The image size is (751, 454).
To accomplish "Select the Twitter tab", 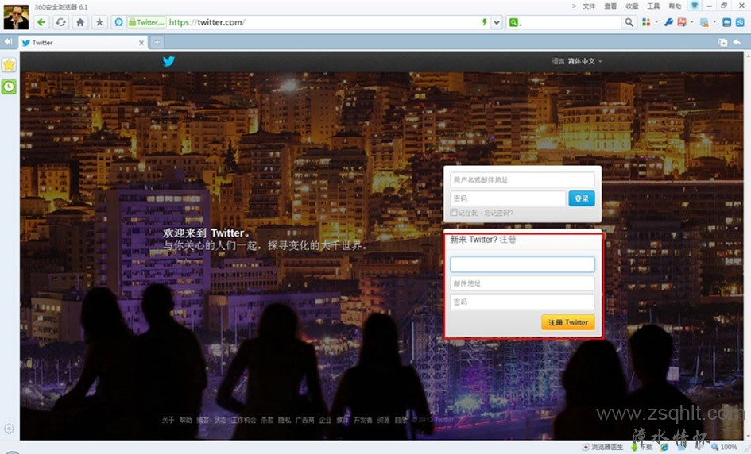I will [83, 43].
